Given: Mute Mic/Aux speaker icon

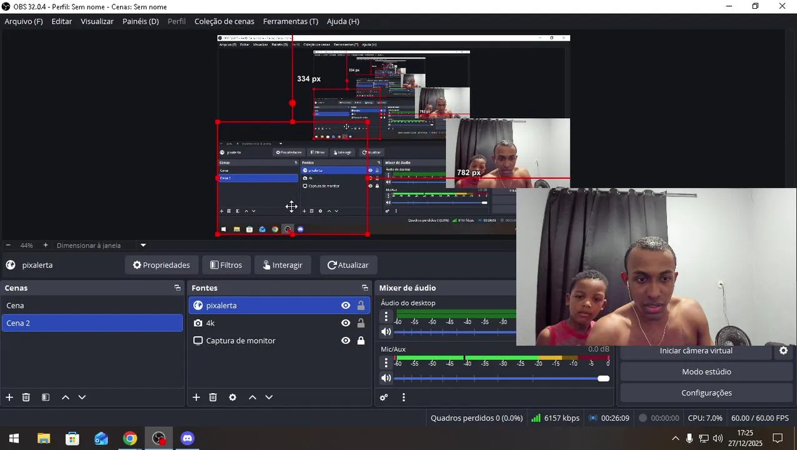Looking at the screenshot, I should (386, 378).
